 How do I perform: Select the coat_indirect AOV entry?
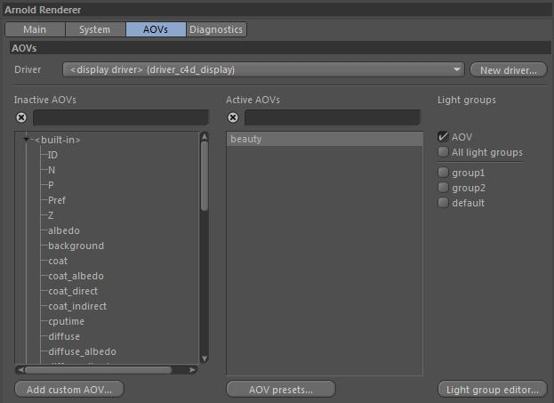[x=77, y=306]
